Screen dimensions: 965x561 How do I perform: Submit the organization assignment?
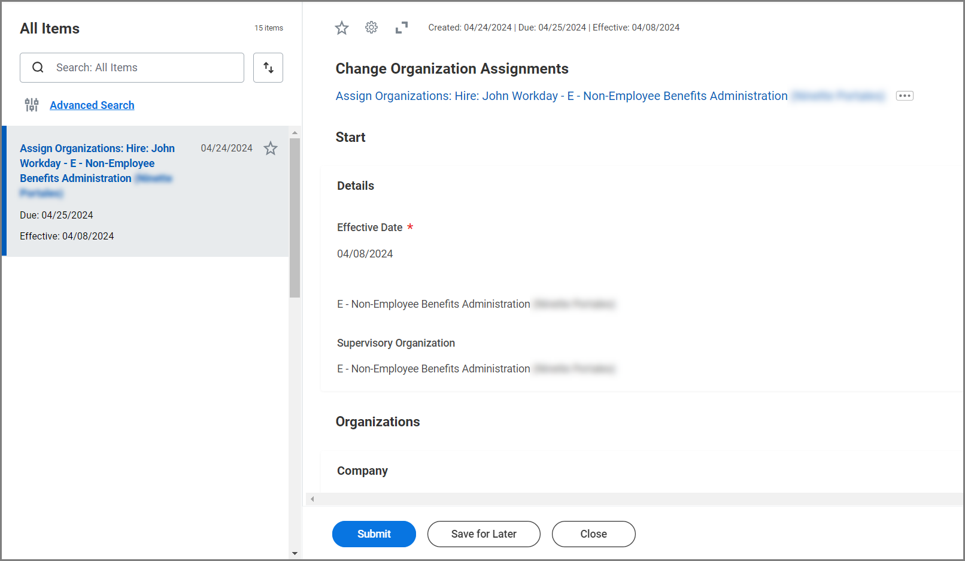[374, 534]
